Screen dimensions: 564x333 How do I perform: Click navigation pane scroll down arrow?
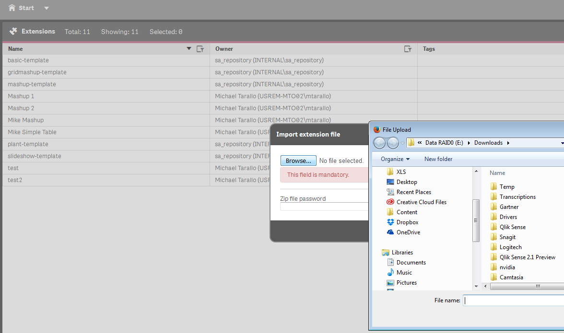[x=476, y=287]
